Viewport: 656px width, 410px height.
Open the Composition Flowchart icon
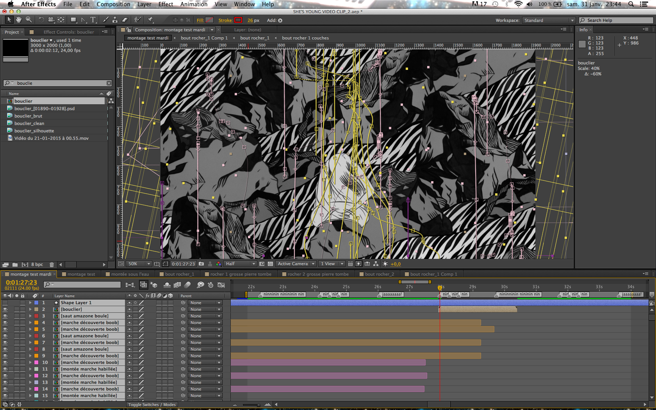click(x=376, y=264)
